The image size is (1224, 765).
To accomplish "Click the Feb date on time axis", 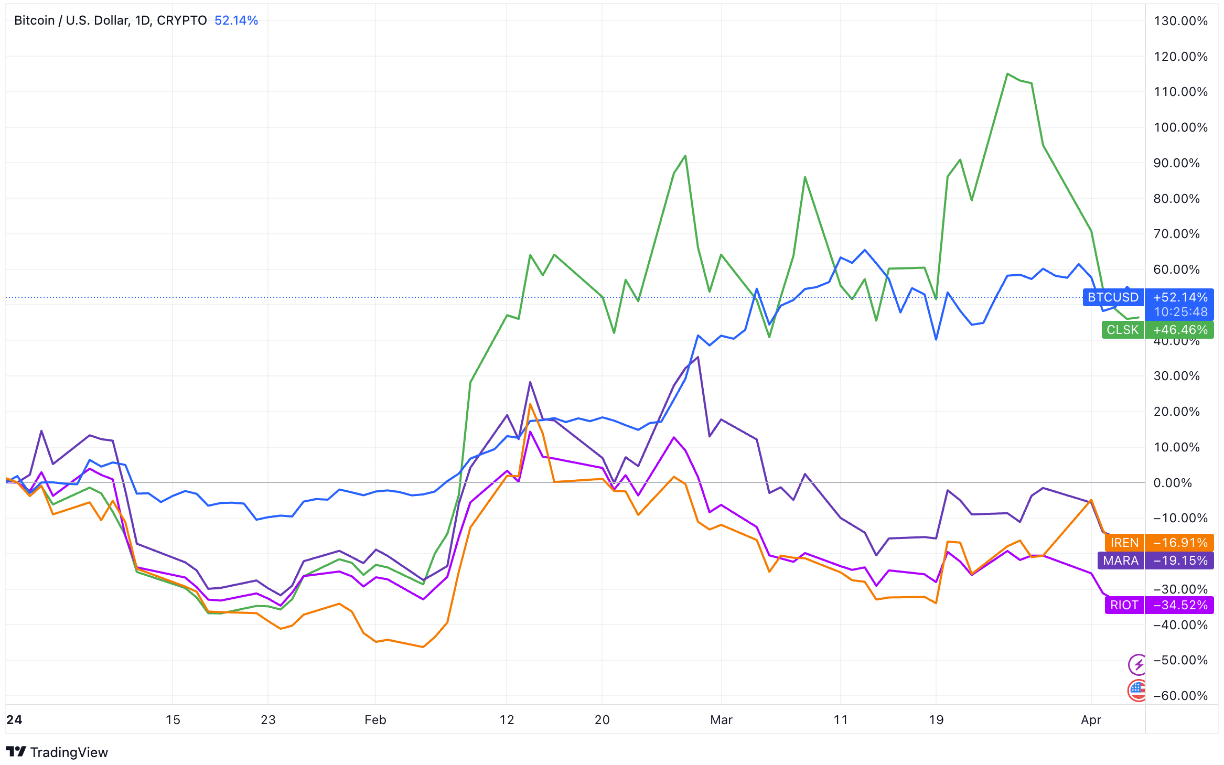I will point(375,720).
